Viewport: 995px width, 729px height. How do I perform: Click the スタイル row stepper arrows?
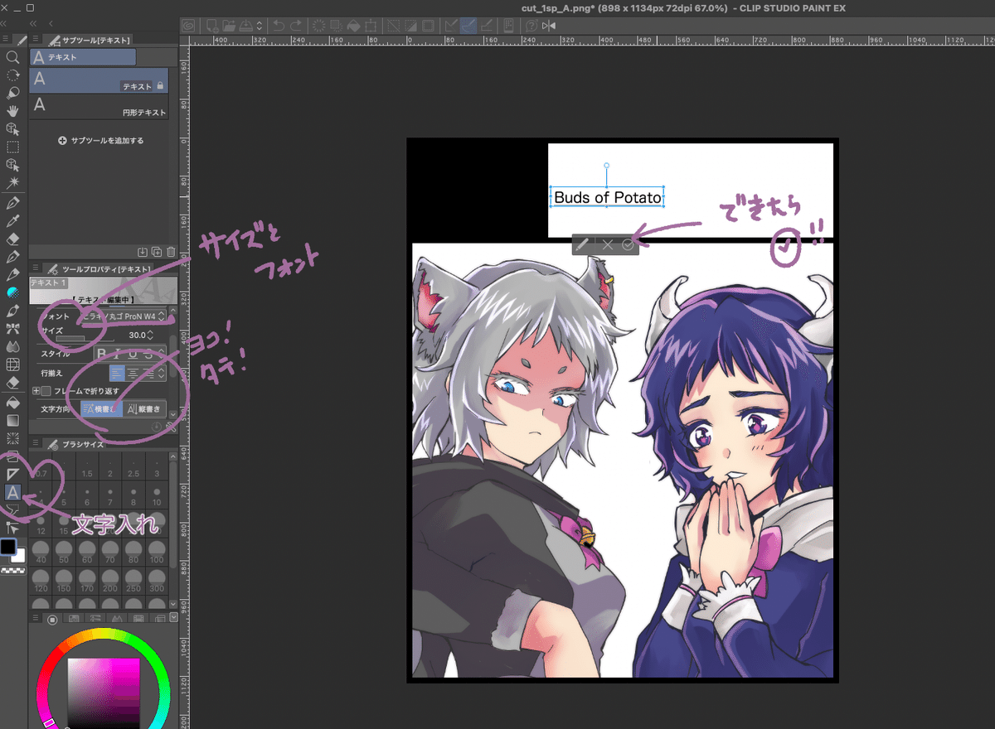tap(161, 354)
